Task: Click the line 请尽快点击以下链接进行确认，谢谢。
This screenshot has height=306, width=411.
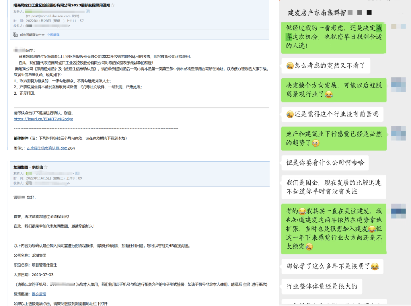Action: coord(43,113)
